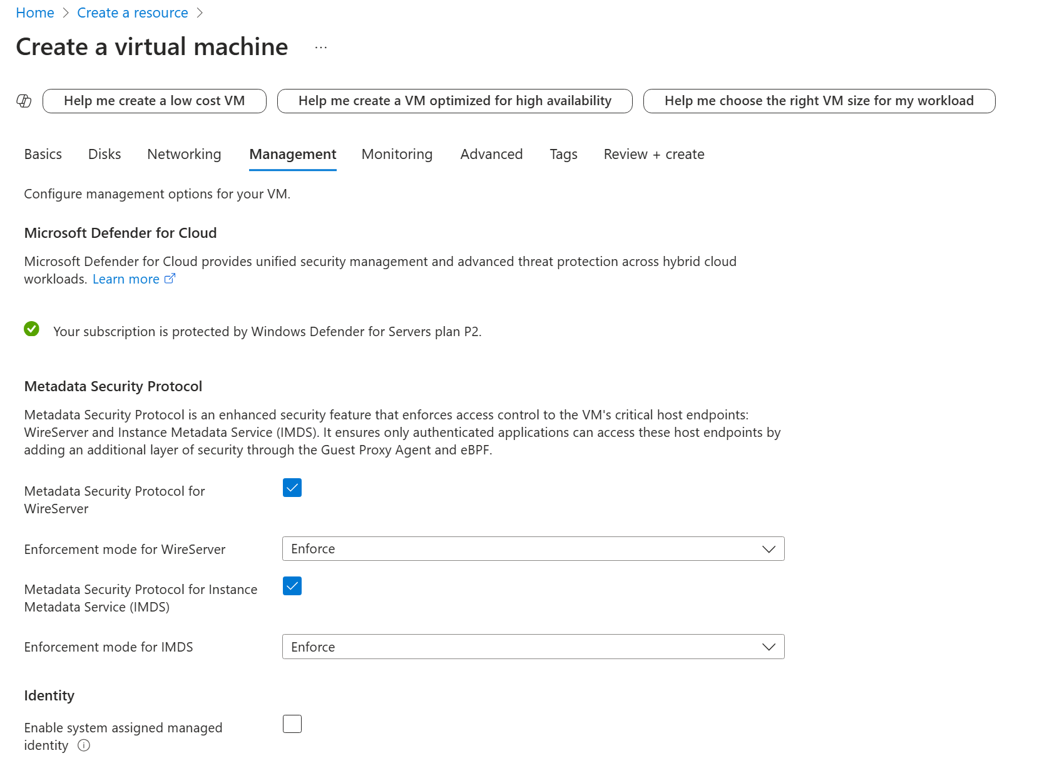Open the Enforcement mode for IMDS dropdown

coord(533,647)
